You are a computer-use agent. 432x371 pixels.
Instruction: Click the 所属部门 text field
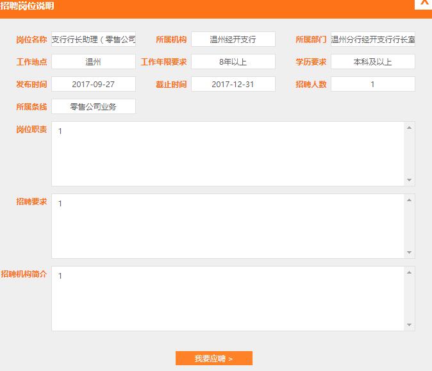pyautogui.click(x=372, y=39)
